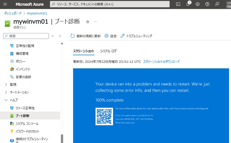Open the help question mark icon
The width and height of the screenshot is (231, 143).
pyautogui.click(x=207, y=4)
